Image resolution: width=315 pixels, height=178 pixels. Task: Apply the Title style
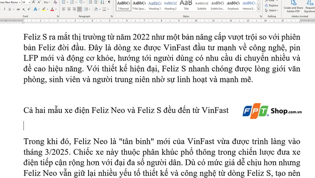click(x=186, y=5)
